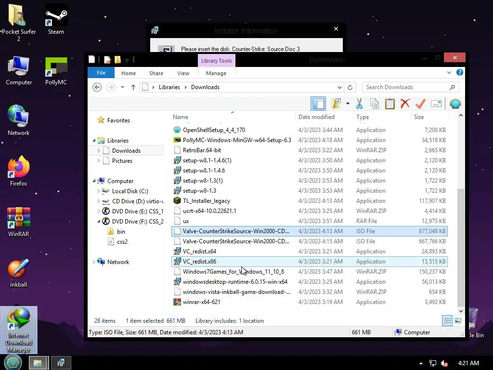Expand the Network tree node
The height and width of the screenshot is (370, 493).
point(94,262)
